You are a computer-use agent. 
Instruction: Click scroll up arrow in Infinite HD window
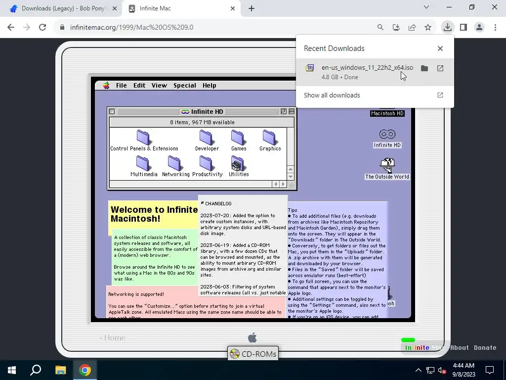[291, 169]
